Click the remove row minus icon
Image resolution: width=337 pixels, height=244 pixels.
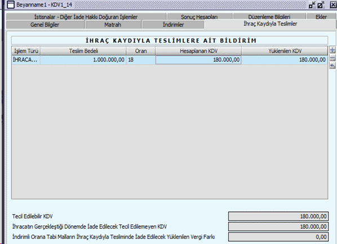click(332, 58)
